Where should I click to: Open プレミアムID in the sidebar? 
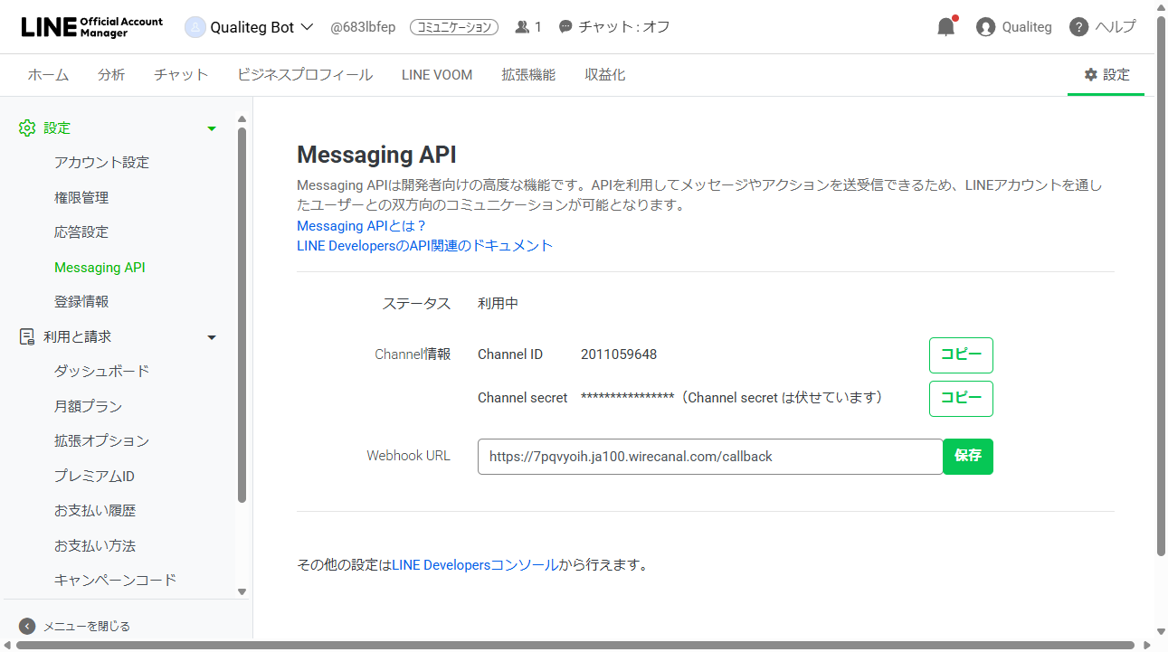pos(94,477)
